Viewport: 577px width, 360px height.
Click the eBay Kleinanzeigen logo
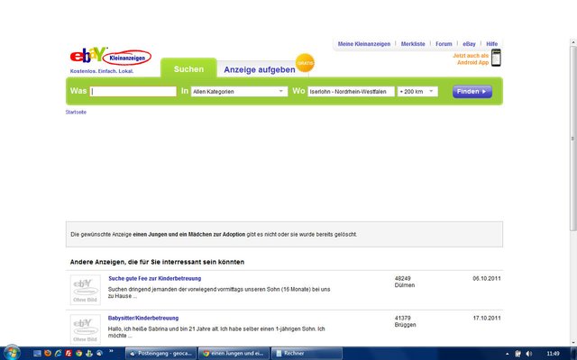110,56
